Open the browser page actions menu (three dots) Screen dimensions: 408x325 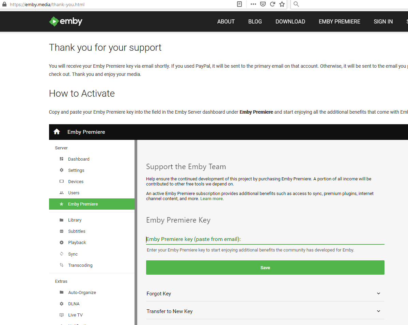coord(253,4)
